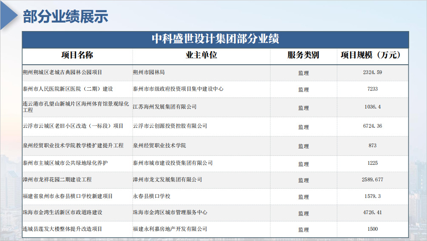Select project 连云港市孔望山新城片区海州体育馆景观绿化工程

(76, 107)
